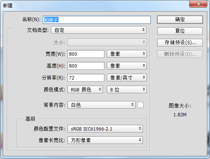Open the 背景内容 dropdown showing 白色
The width and height of the screenshot is (210, 159).
(x=101, y=105)
